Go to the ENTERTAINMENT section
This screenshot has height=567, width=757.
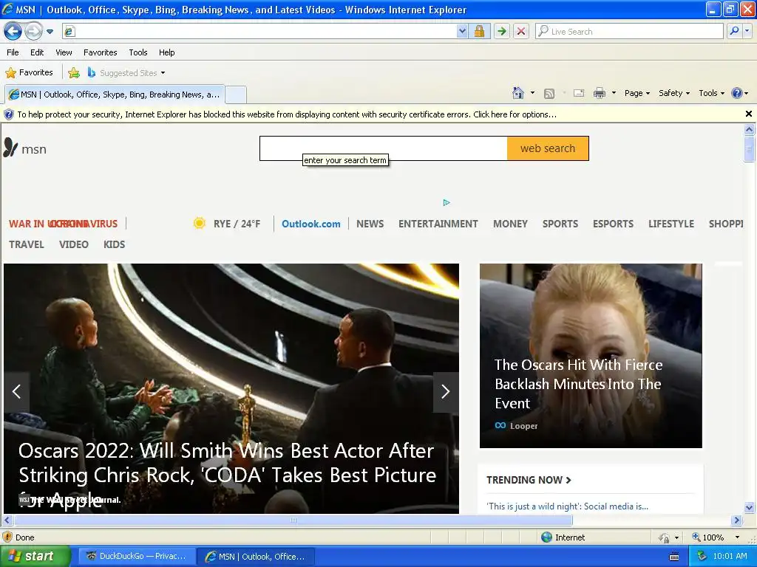point(438,224)
